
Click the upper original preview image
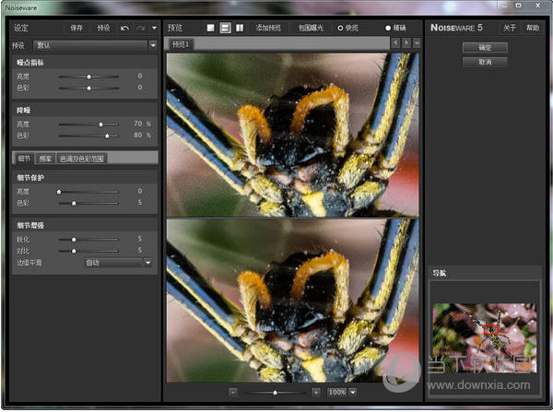click(x=293, y=135)
